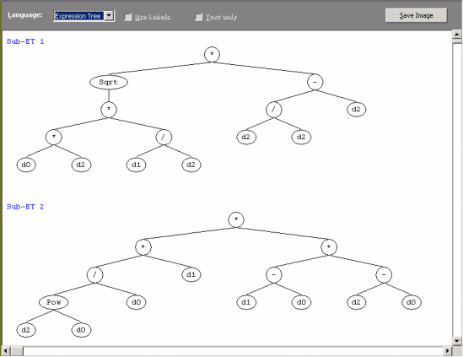The image size is (463, 357).
Task: Select the root multiply node of Sub-ET 1
Action: click(212, 54)
